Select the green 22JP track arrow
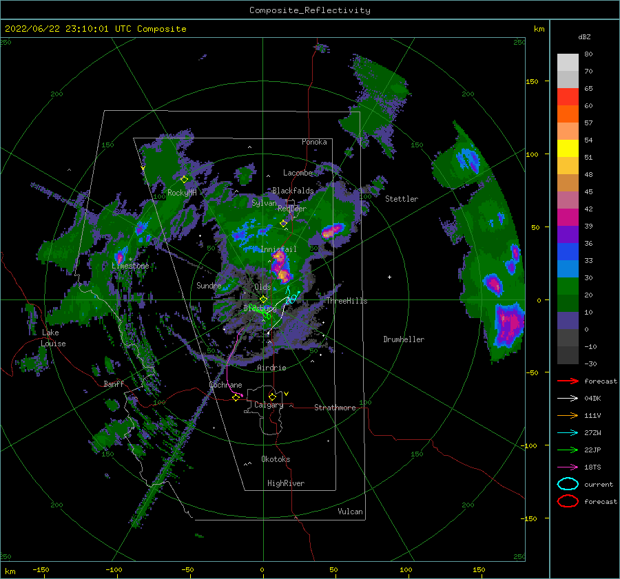 click(568, 450)
